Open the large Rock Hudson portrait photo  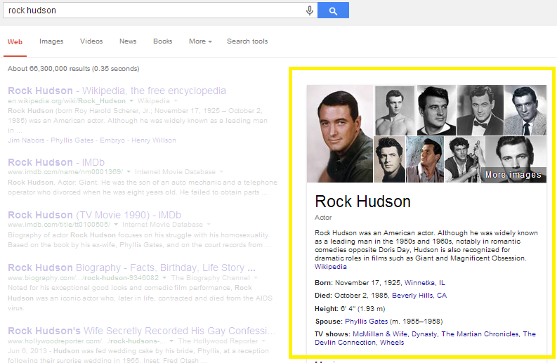(339, 133)
